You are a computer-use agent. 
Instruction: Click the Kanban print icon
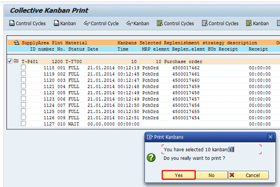(56, 23)
